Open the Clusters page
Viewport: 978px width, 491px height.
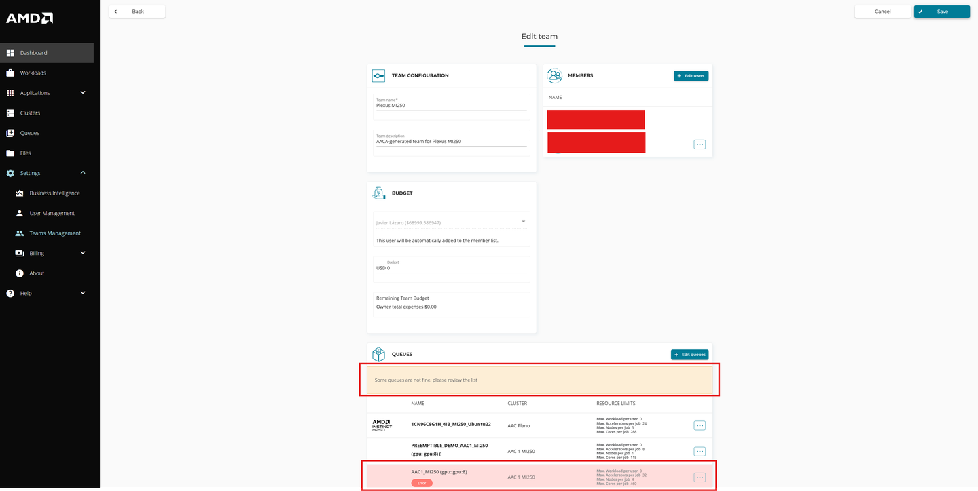[30, 113]
